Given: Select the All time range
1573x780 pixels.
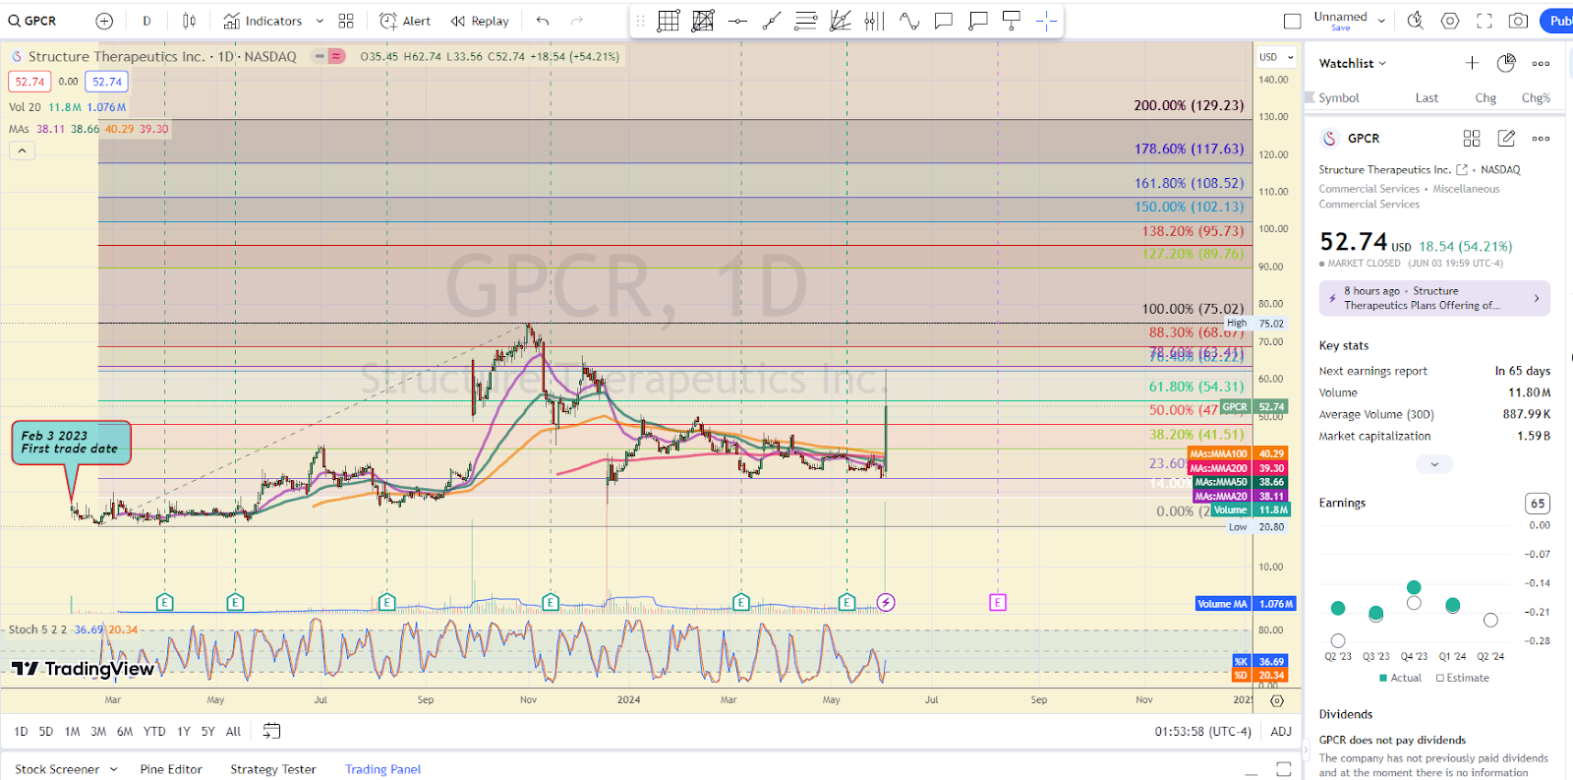Looking at the screenshot, I should tap(233, 731).
